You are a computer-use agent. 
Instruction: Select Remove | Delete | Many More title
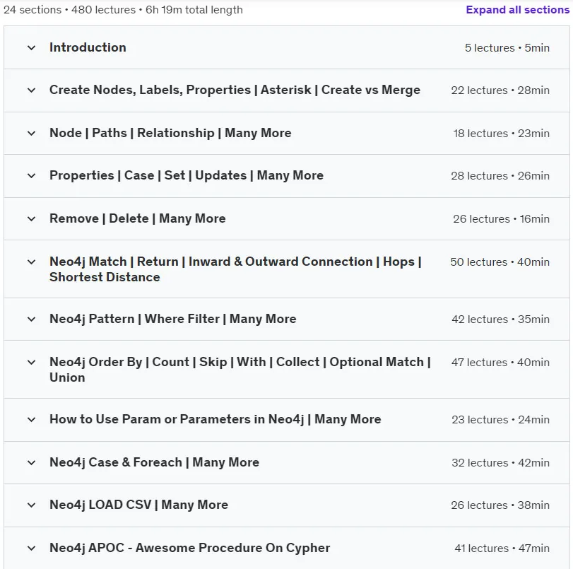coord(137,218)
